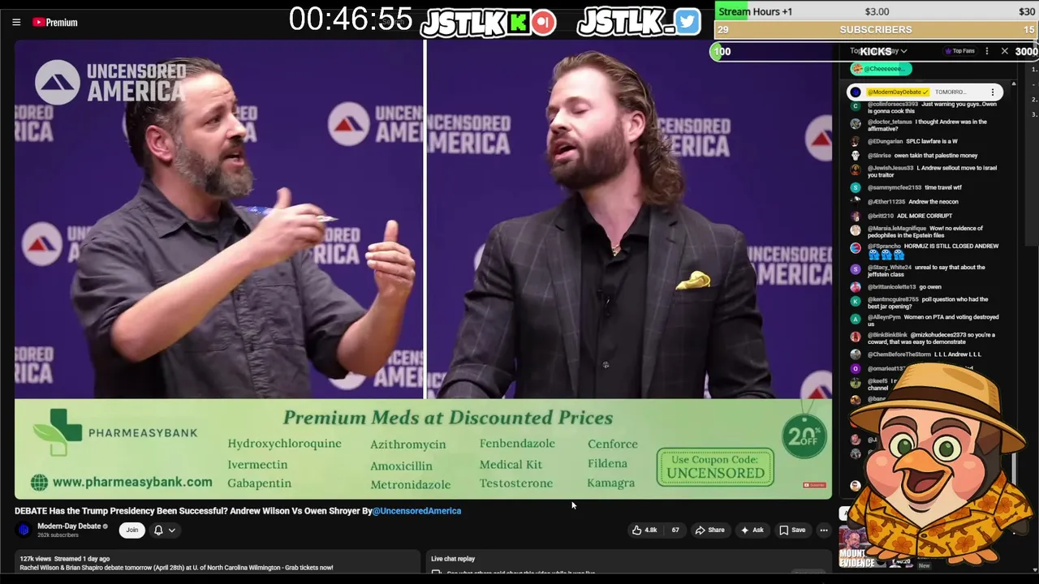The height and width of the screenshot is (584, 1039).
Task: Open chat options three-dot menu
Action: 987,51
